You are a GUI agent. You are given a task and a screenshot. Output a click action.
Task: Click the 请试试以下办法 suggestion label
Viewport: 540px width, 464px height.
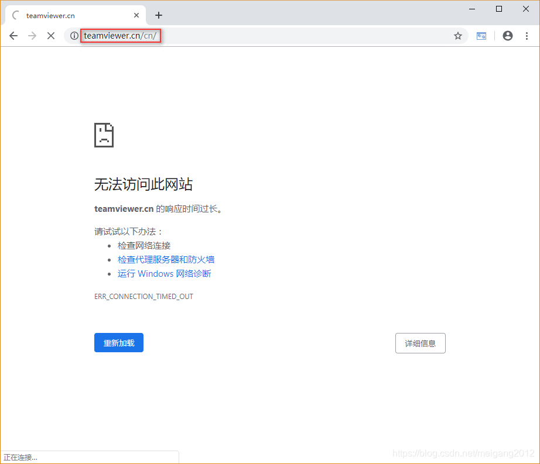[x=128, y=232]
